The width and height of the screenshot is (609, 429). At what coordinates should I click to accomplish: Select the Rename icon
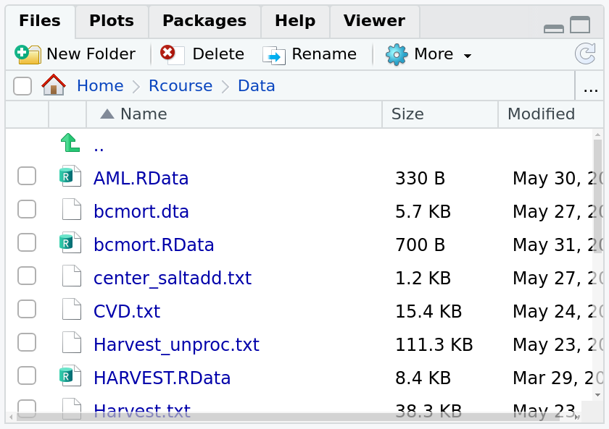274,54
